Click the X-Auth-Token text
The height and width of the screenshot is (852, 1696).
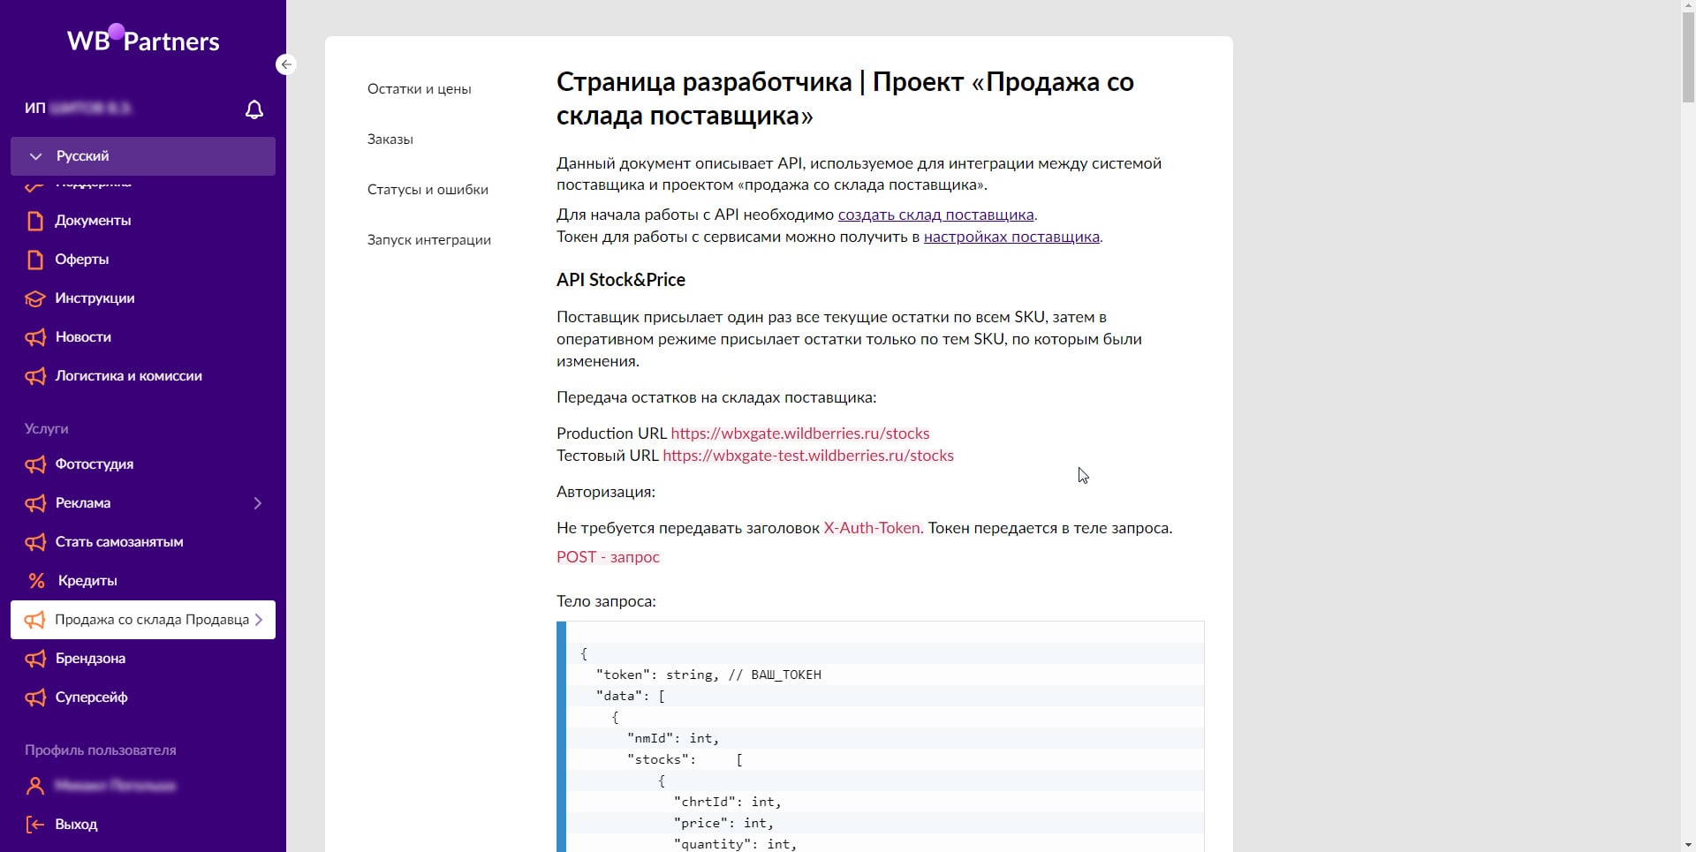point(874,528)
